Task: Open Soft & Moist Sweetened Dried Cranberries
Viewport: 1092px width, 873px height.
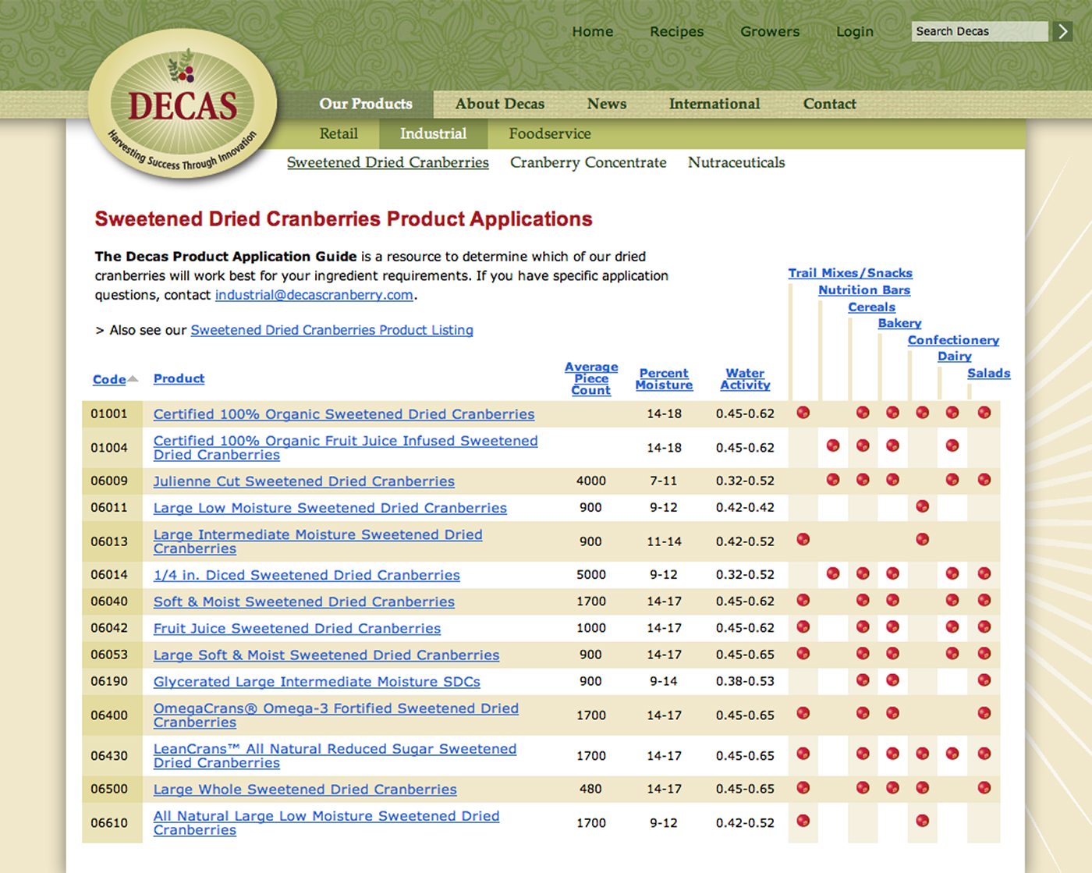Action: [304, 602]
